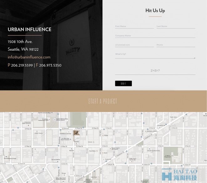Viewport: 207px width, 183px height.
Task: Focus the Company Name field
Action: (155, 36)
